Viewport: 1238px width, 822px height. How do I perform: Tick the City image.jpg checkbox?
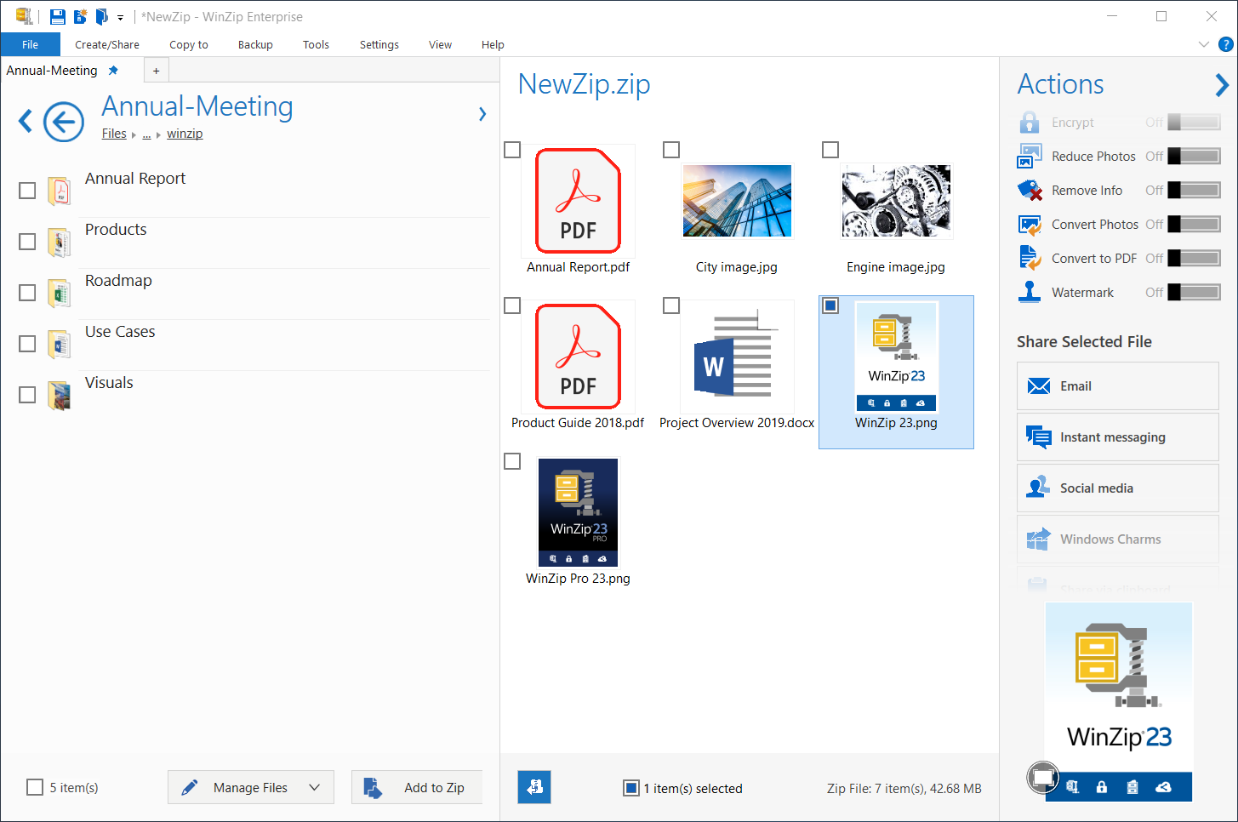pos(671,150)
